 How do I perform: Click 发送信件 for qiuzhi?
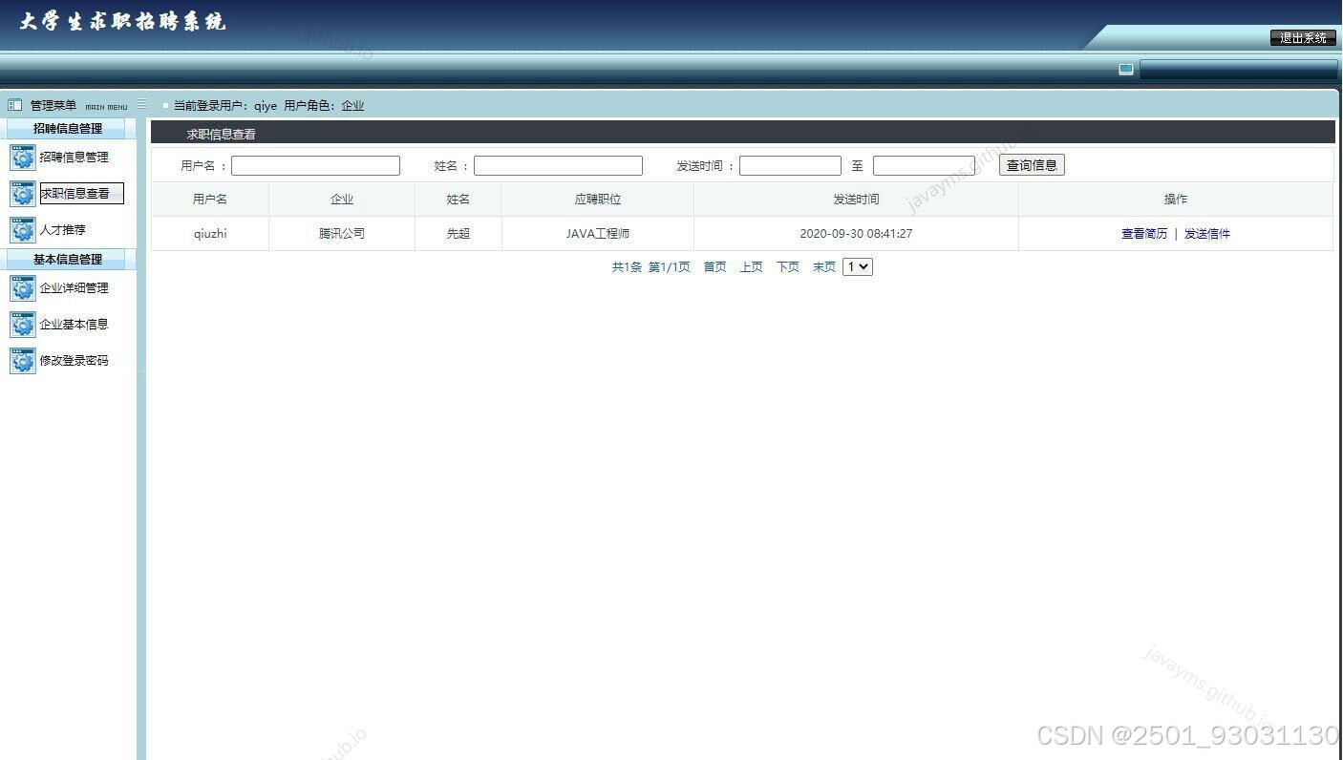[1207, 234]
